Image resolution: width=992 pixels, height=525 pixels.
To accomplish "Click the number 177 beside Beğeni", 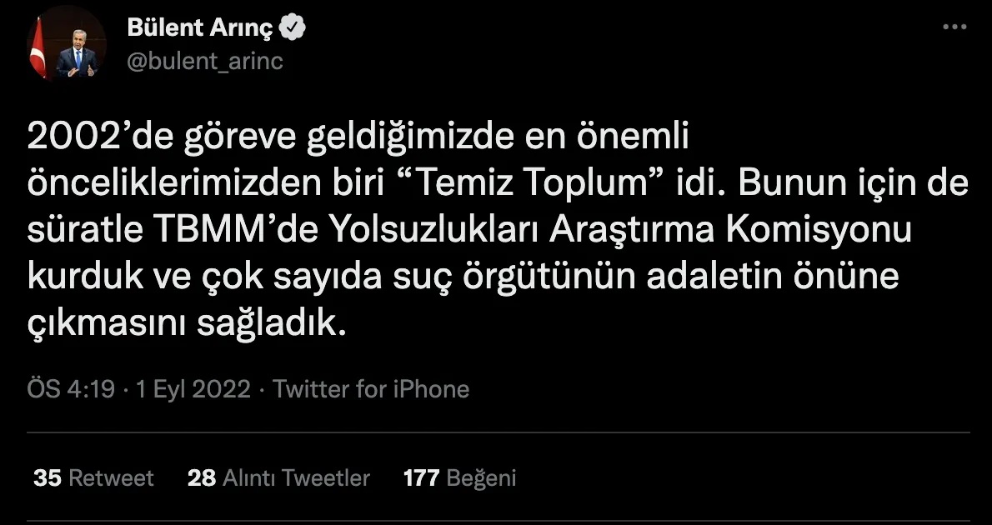I will pos(421,477).
